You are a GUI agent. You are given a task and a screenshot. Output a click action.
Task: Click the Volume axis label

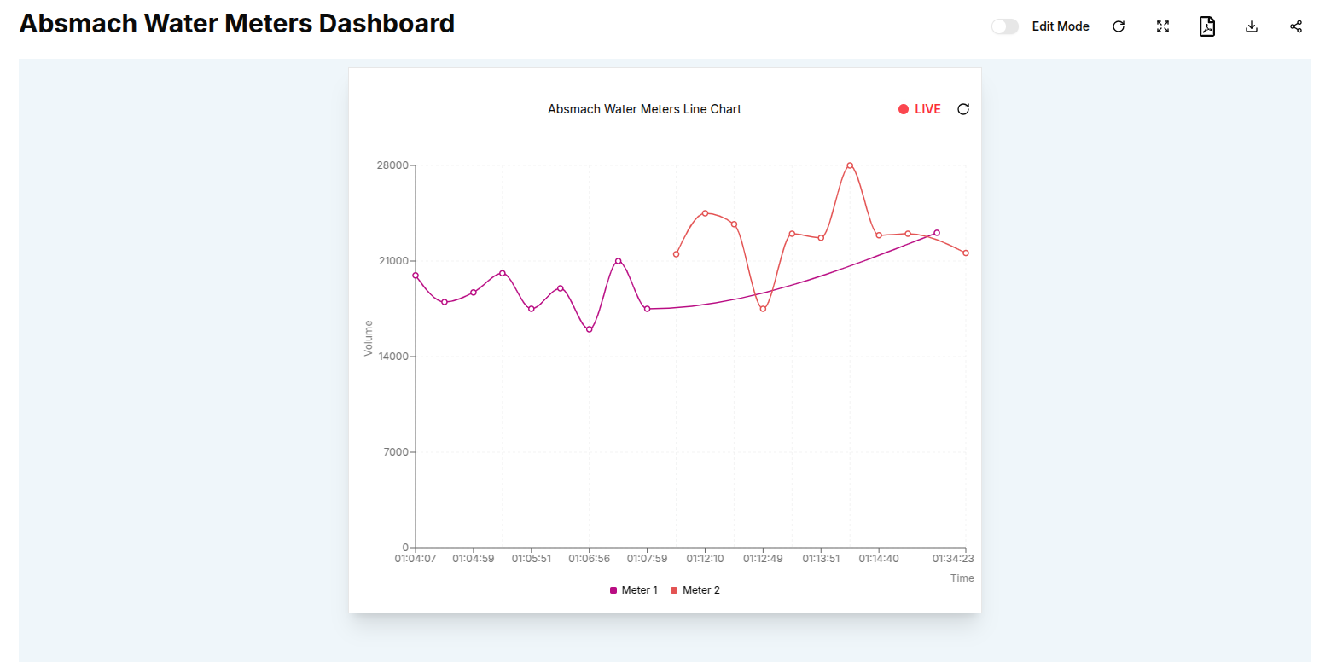pos(369,339)
